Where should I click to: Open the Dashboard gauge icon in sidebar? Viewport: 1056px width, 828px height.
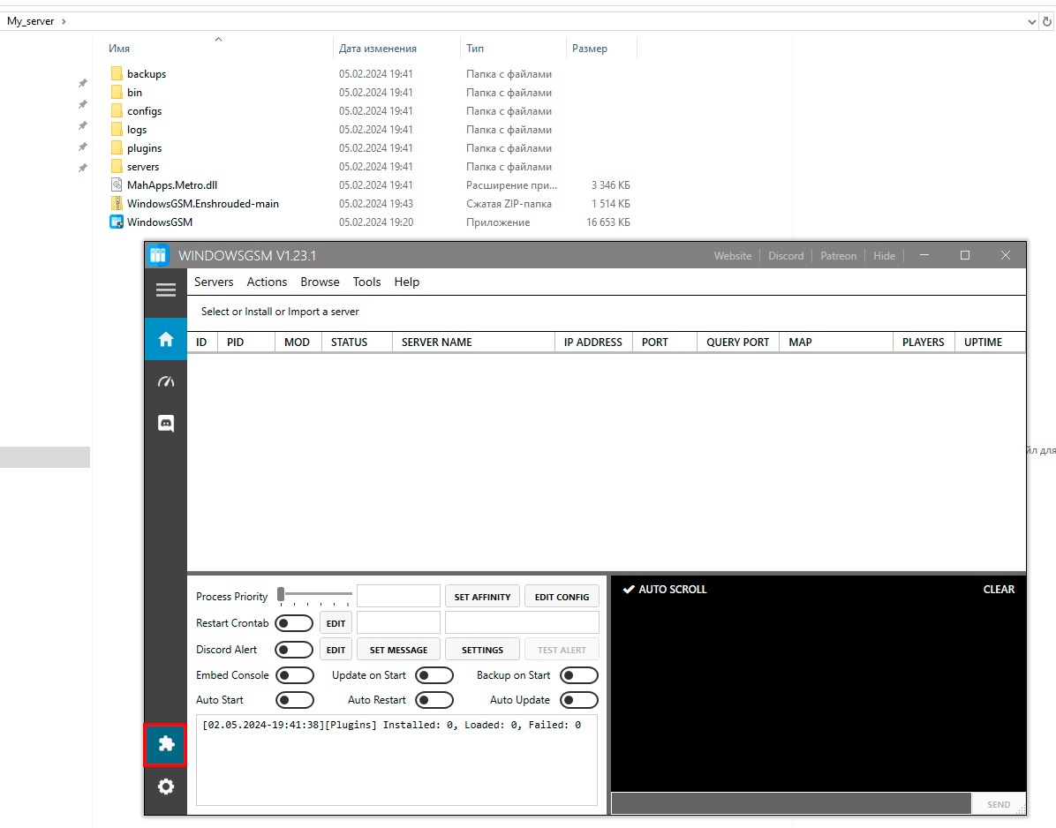coord(166,381)
